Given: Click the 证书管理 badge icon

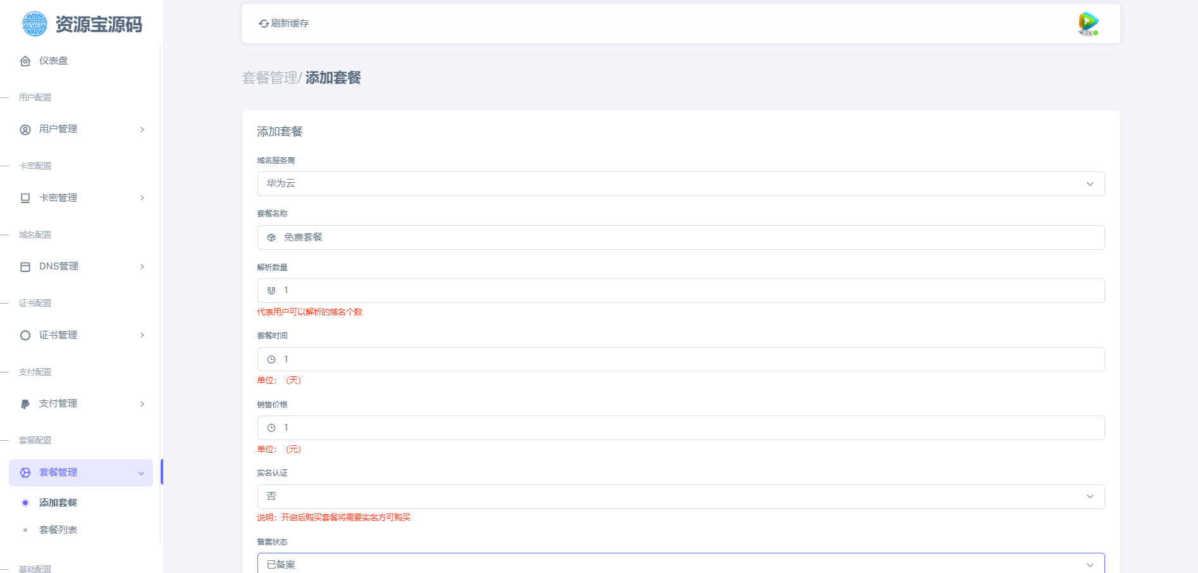Looking at the screenshot, I should click(x=25, y=335).
